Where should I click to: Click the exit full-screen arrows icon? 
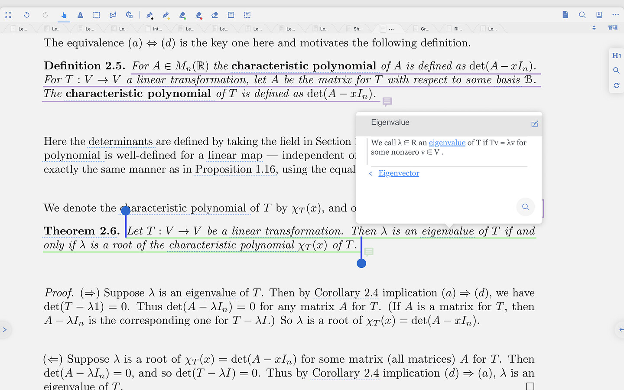coord(8,15)
